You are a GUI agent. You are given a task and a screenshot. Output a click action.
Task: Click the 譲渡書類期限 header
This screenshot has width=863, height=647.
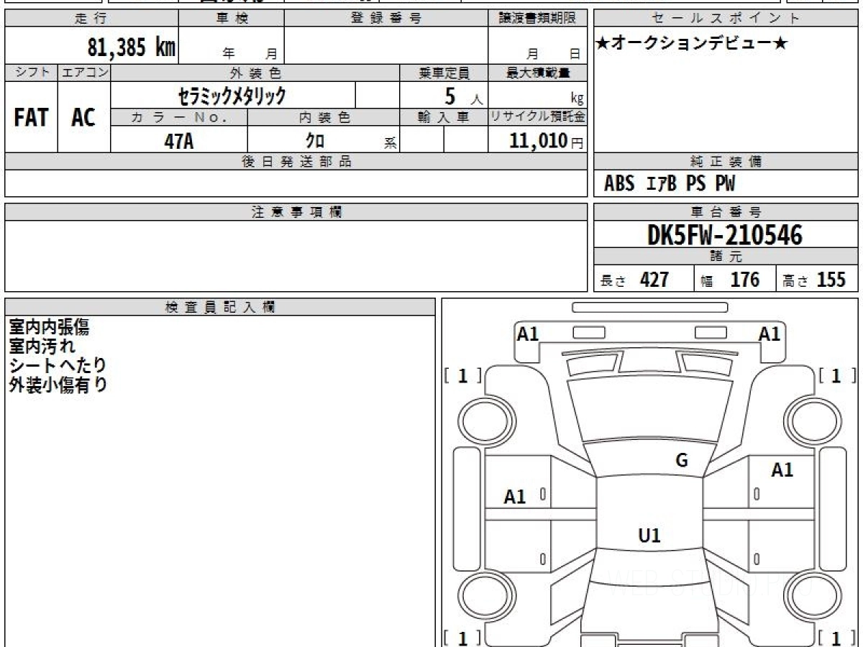coord(537,19)
